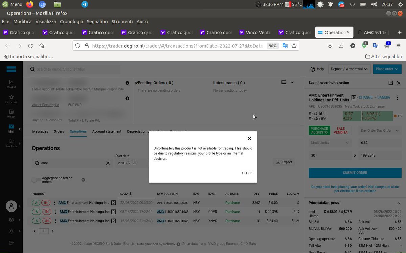Pop out the Submit order panel
This screenshot has width=406, height=253.
(x=391, y=83)
